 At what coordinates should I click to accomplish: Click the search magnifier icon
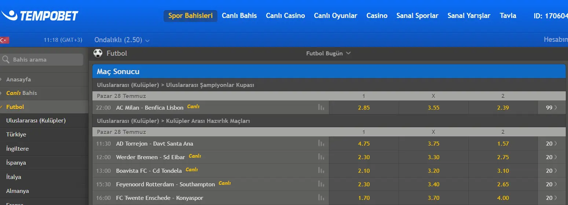[x=6, y=59]
